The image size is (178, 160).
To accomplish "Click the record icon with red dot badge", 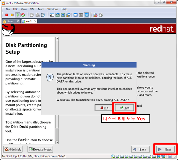I will pyautogui.click(x=95, y=15).
